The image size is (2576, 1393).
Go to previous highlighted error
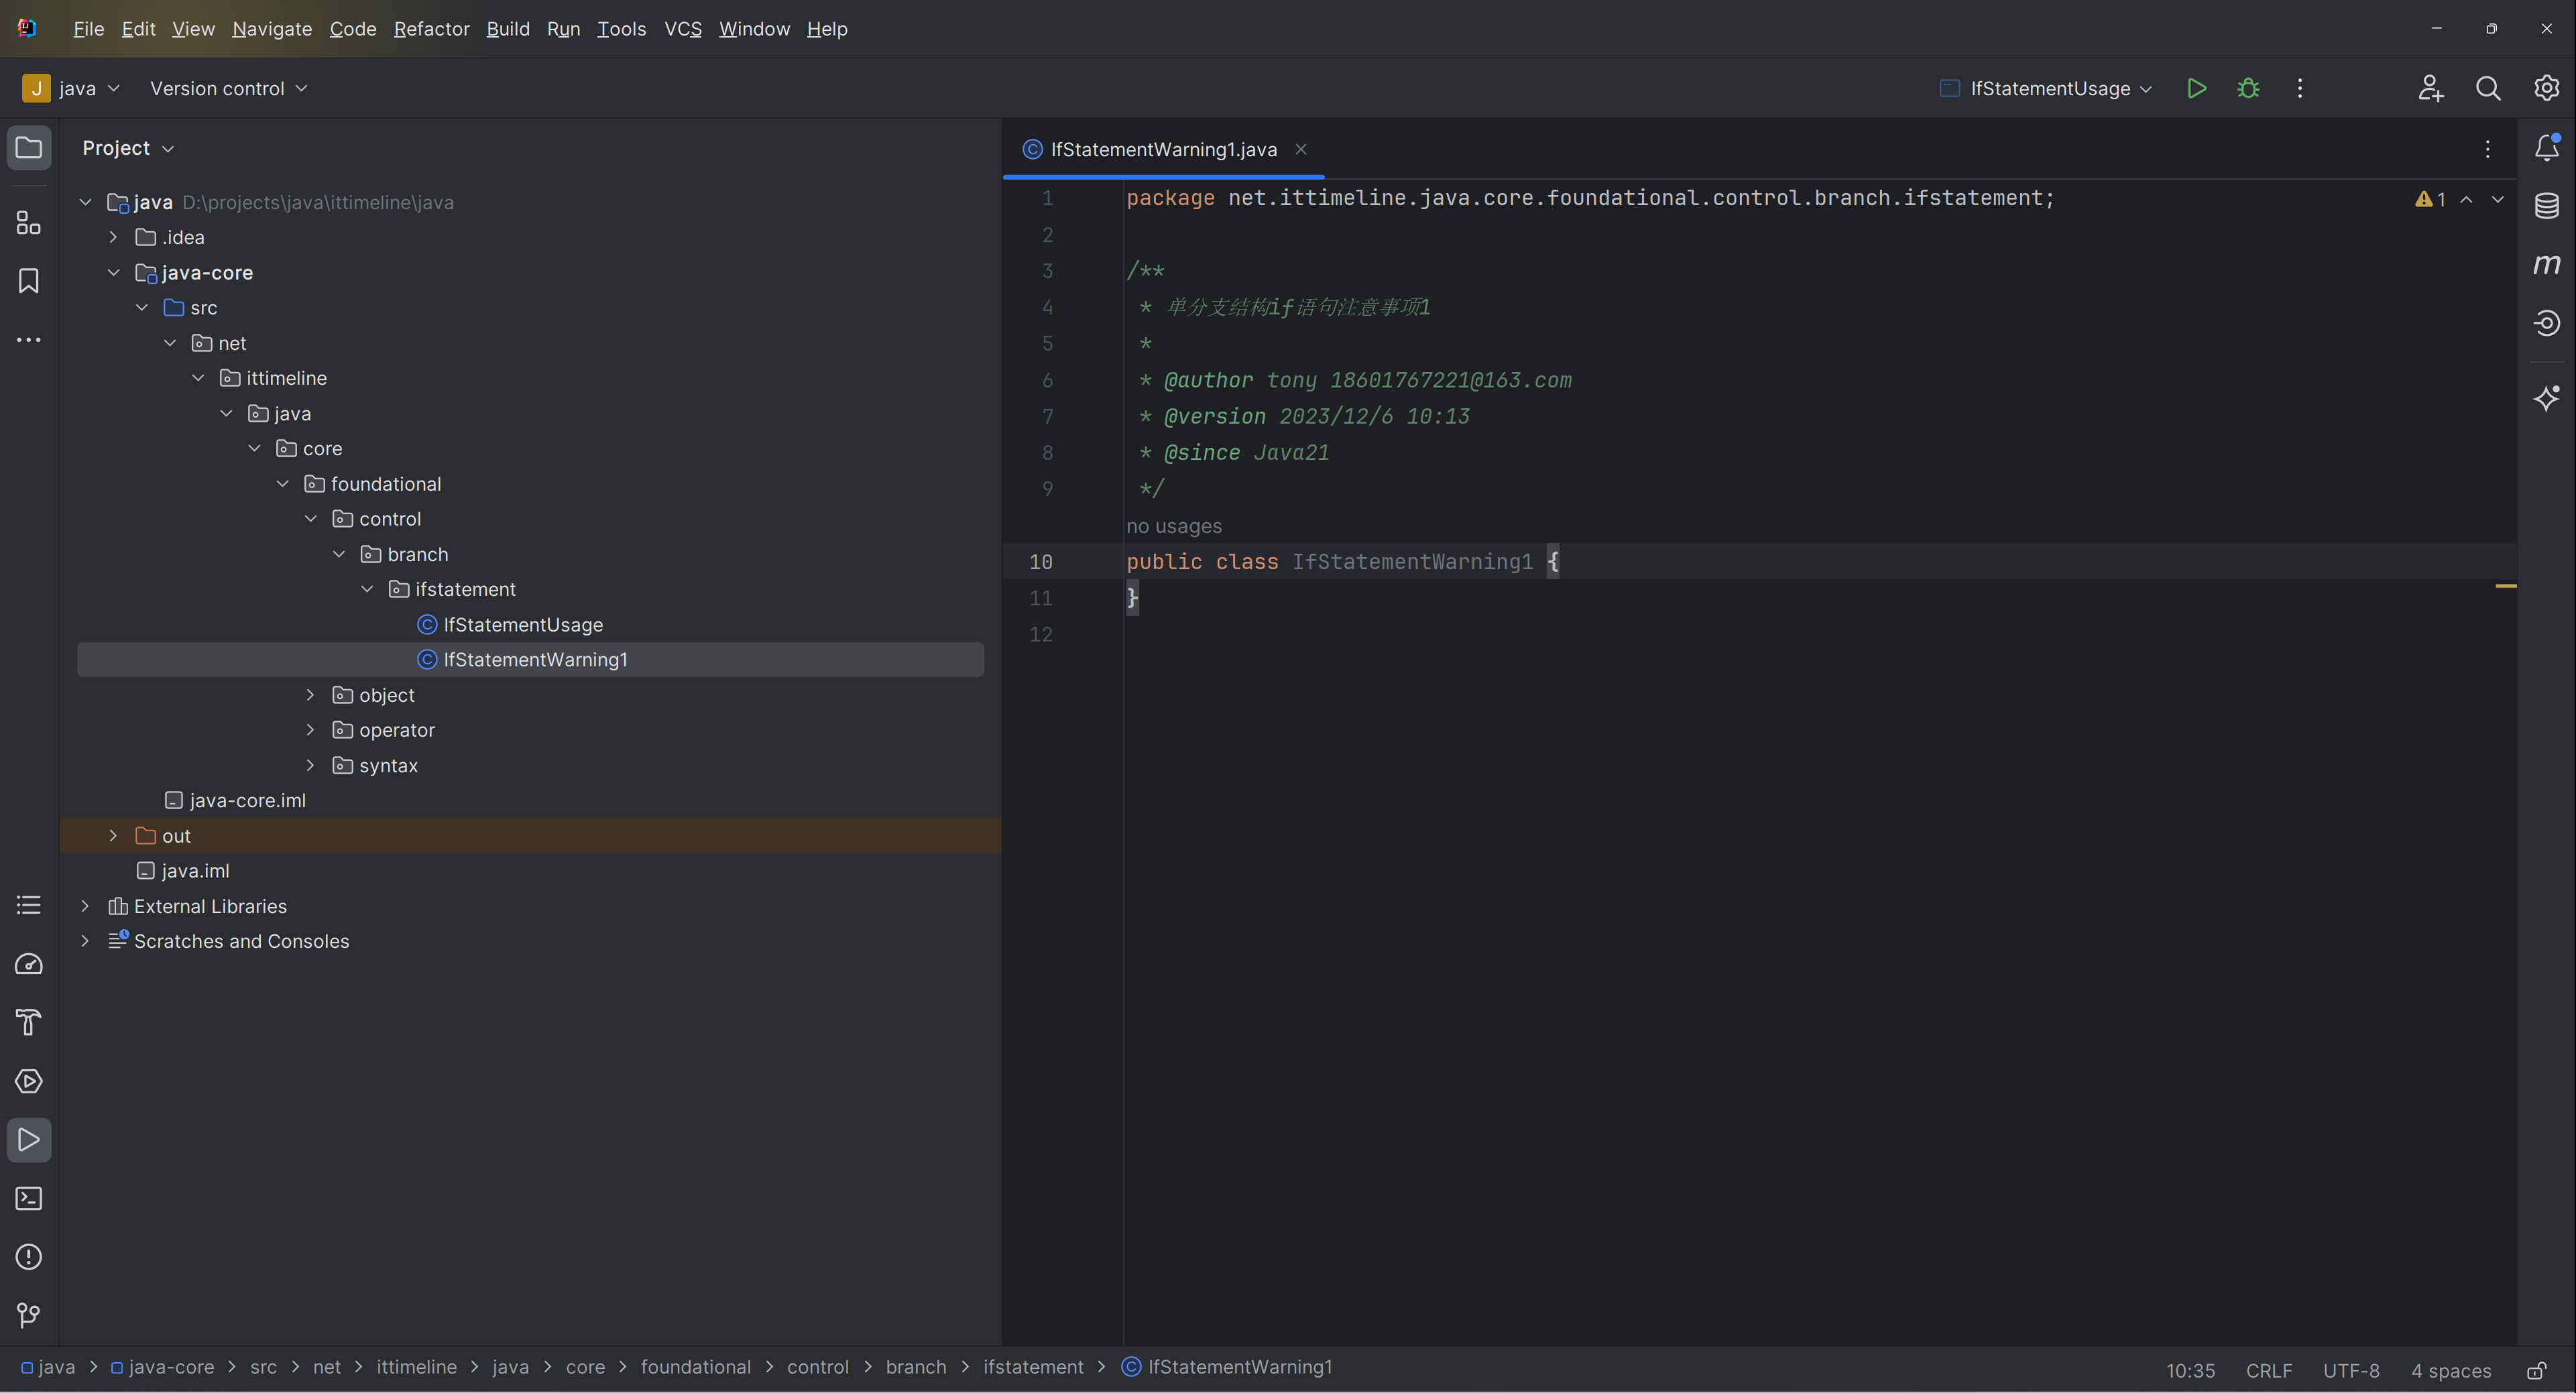(2467, 199)
